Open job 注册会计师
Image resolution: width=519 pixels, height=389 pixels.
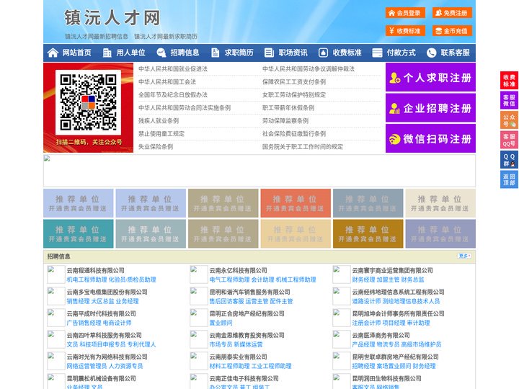(x=366, y=323)
